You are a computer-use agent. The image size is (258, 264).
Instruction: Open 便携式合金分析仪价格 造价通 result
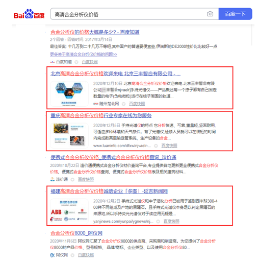click(113, 157)
